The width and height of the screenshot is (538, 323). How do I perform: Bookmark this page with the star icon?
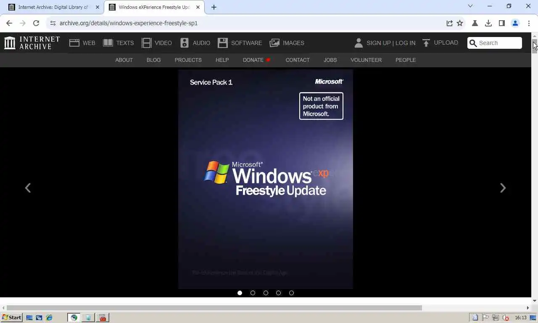460,23
